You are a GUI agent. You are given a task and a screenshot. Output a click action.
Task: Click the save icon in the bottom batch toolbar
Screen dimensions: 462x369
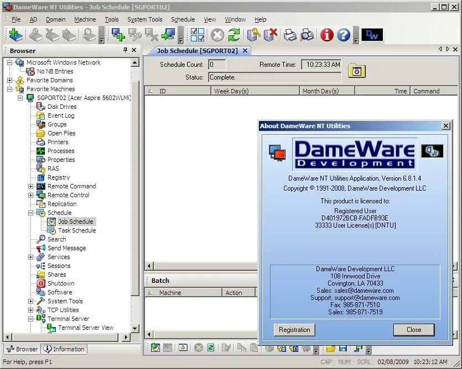(x=342, y=349)
